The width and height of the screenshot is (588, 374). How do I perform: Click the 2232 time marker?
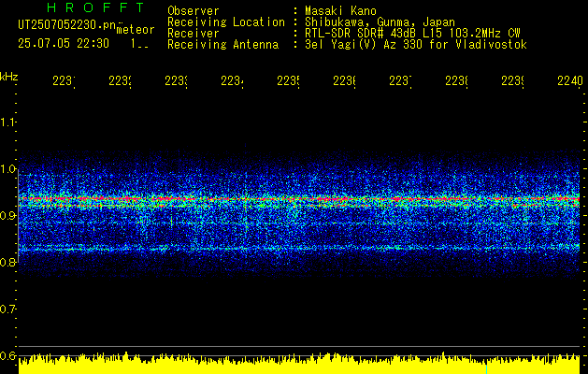(x=120, y=80)
